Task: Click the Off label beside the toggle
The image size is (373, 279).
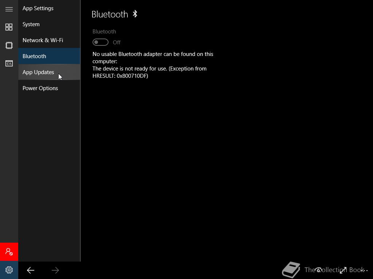Action: 117,42
